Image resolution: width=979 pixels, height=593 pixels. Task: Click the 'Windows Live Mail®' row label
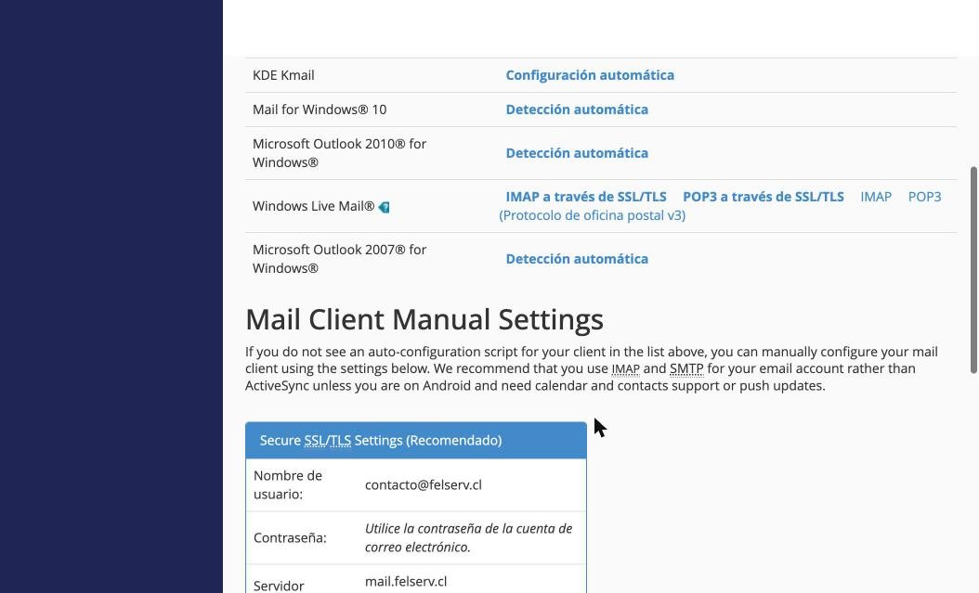(313, 206)
